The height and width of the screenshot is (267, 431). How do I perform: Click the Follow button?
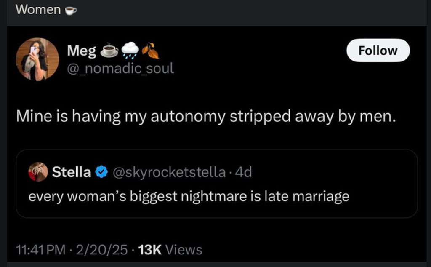click(378, 51)
